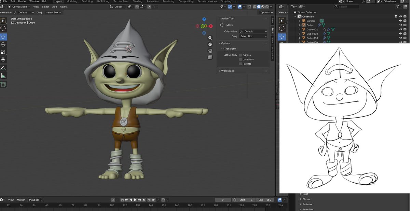Activate the 3D Cursor tool

tap(3, 28)
